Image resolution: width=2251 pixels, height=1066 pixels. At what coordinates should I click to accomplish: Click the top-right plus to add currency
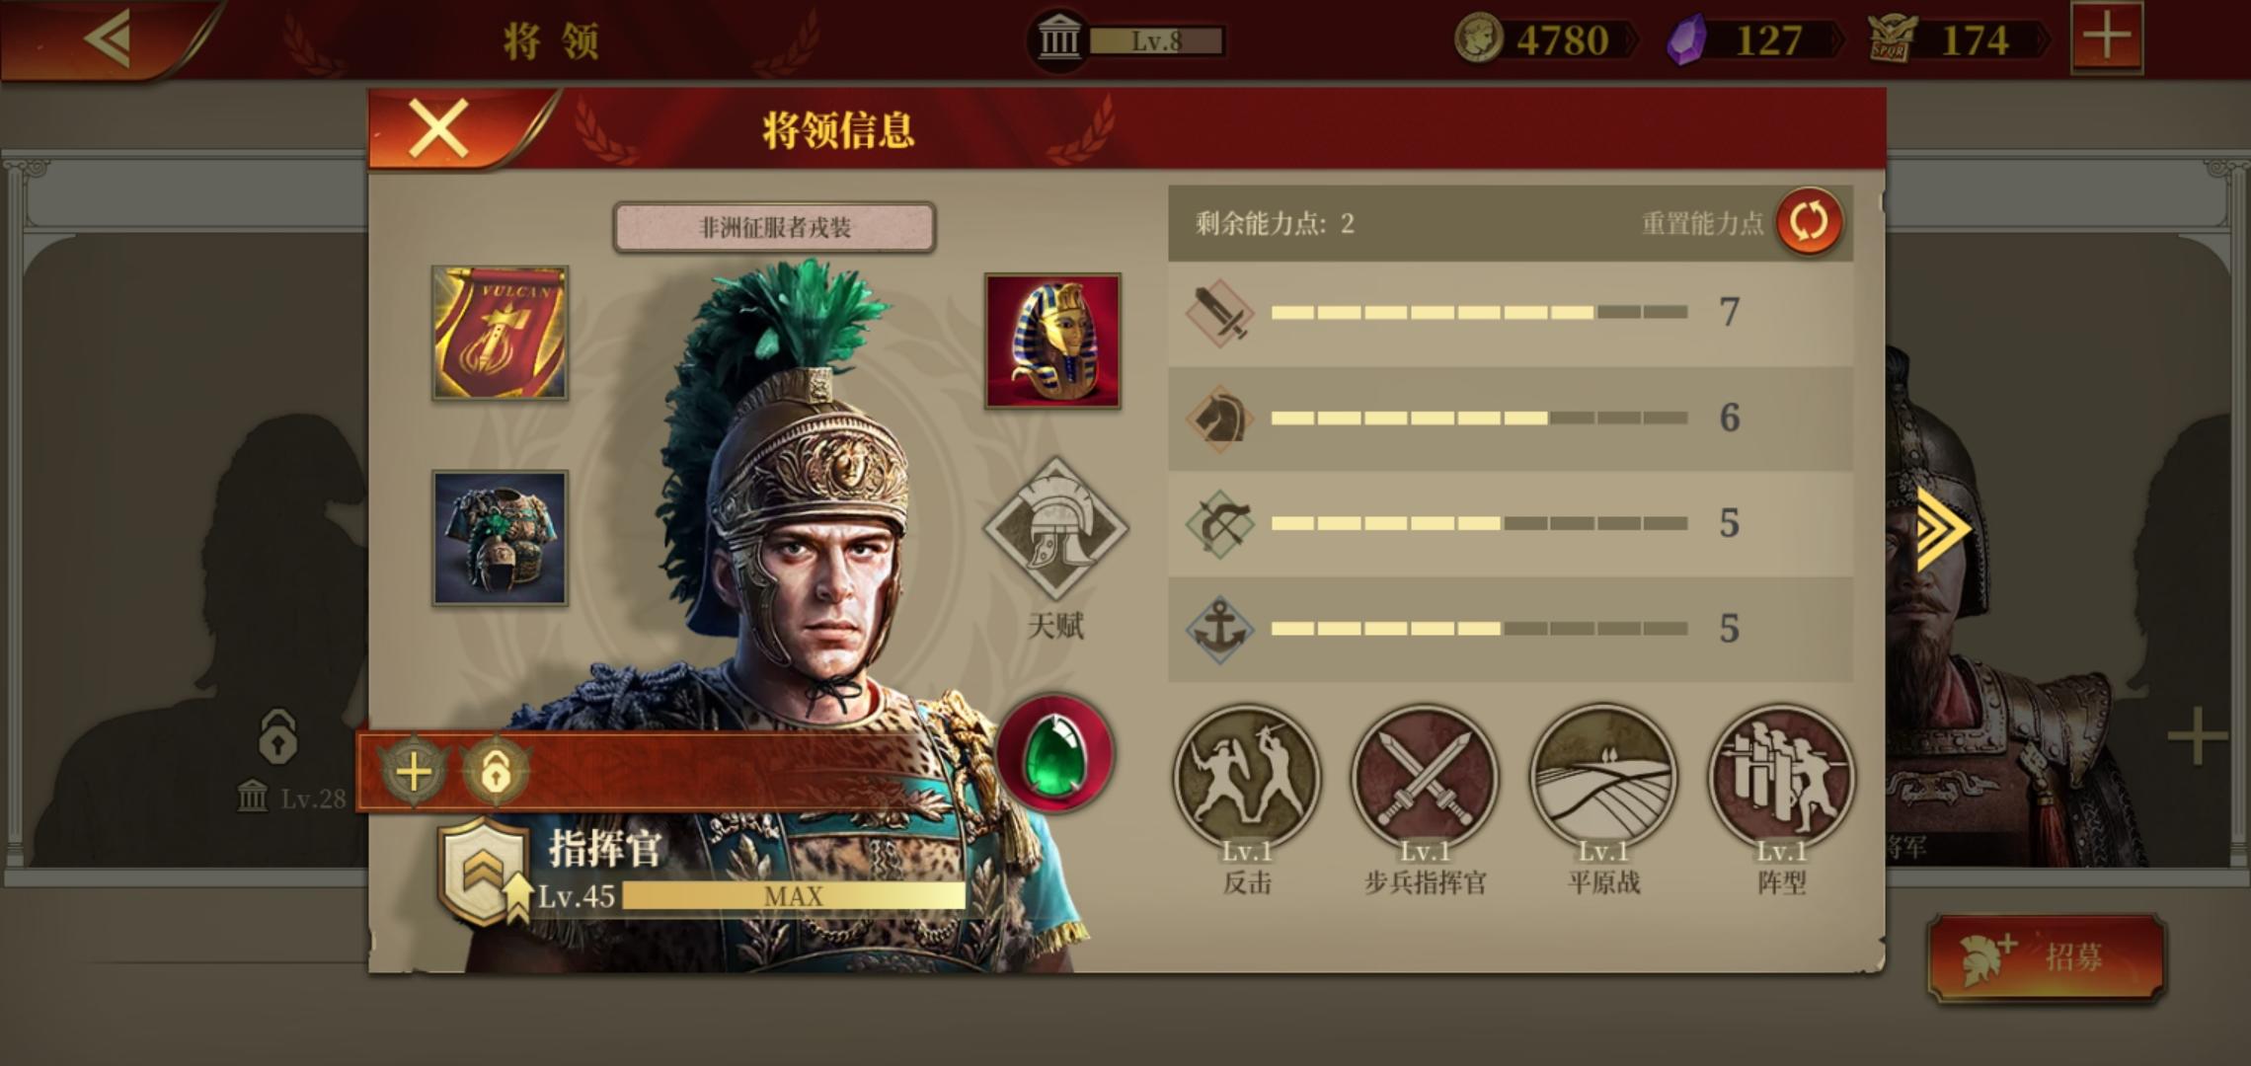tap(2107, 38)
